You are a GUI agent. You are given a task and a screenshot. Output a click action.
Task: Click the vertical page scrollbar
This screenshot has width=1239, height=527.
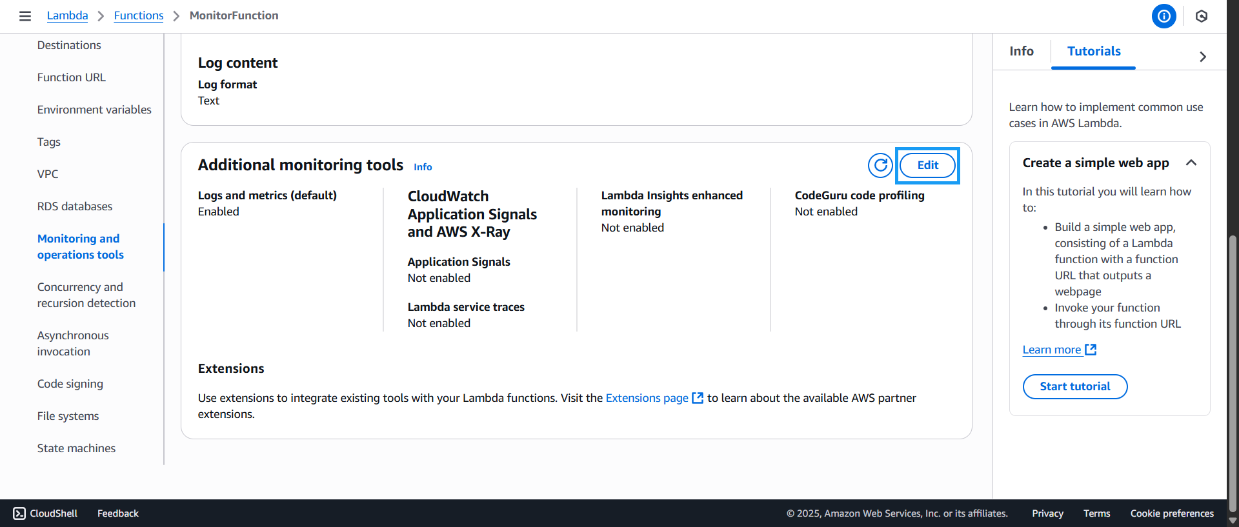1233,368
